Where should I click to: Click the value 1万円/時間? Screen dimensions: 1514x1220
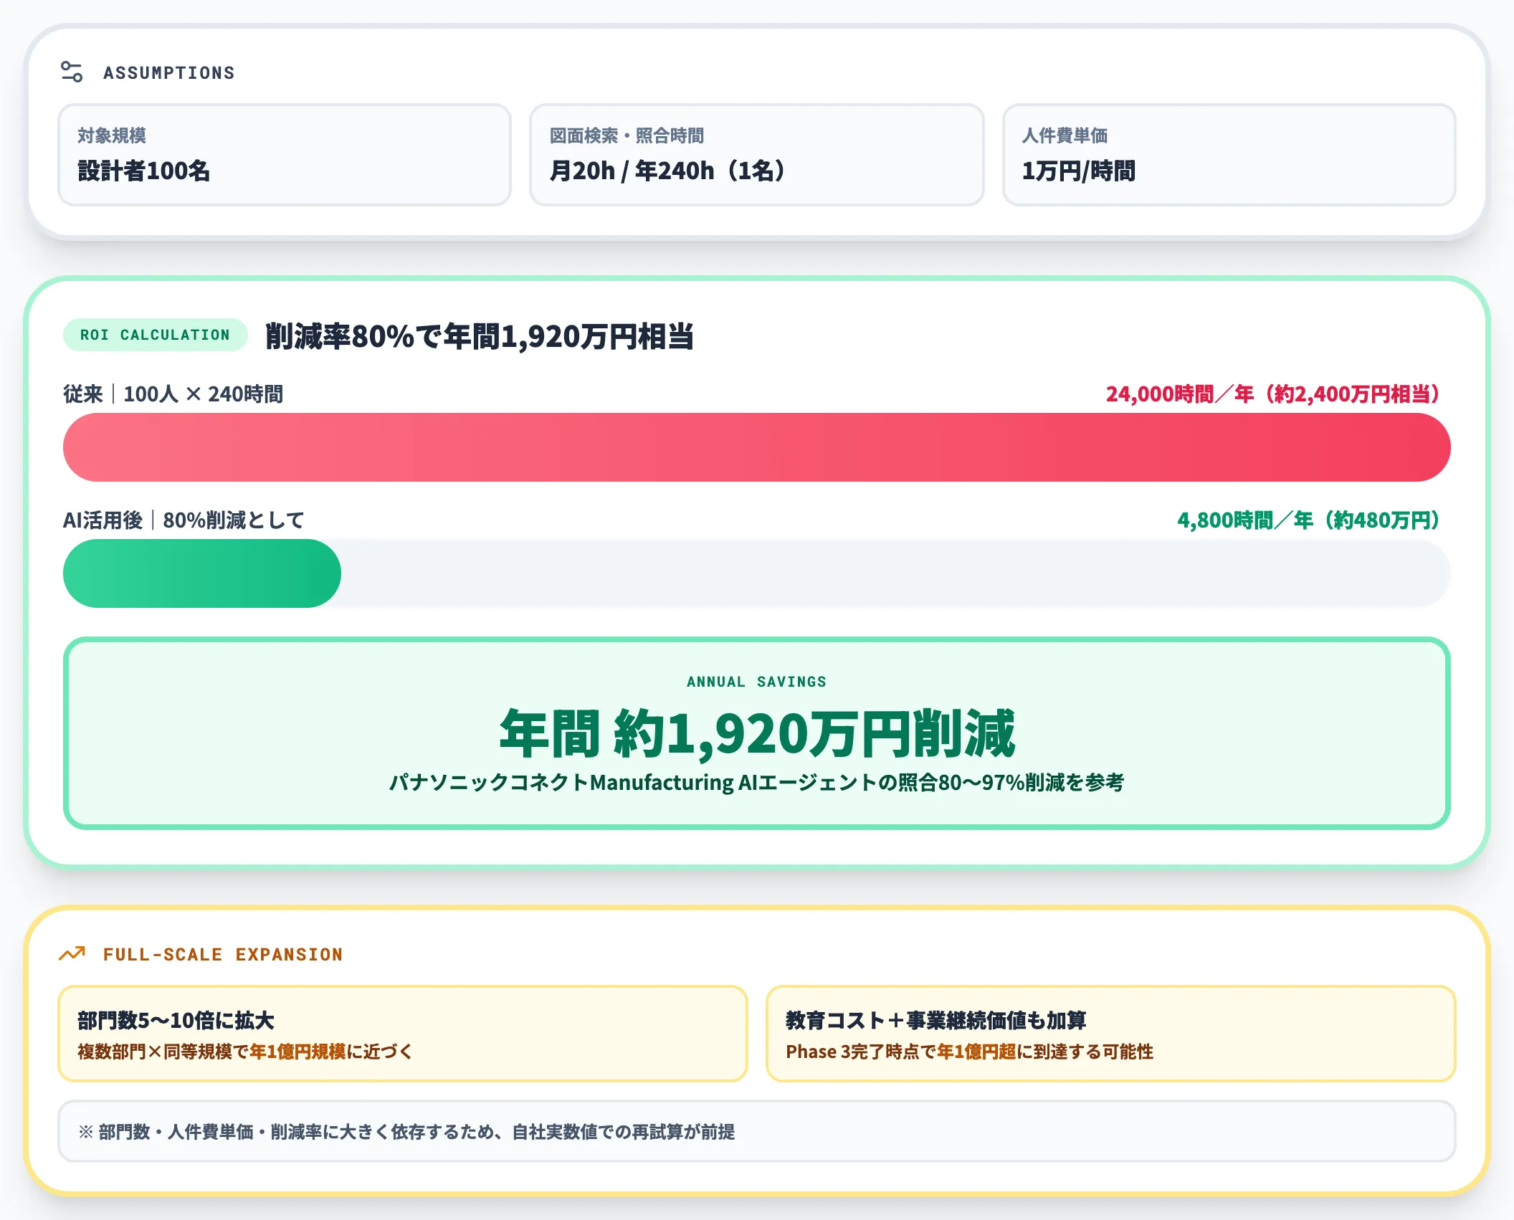click(1079, 171)
